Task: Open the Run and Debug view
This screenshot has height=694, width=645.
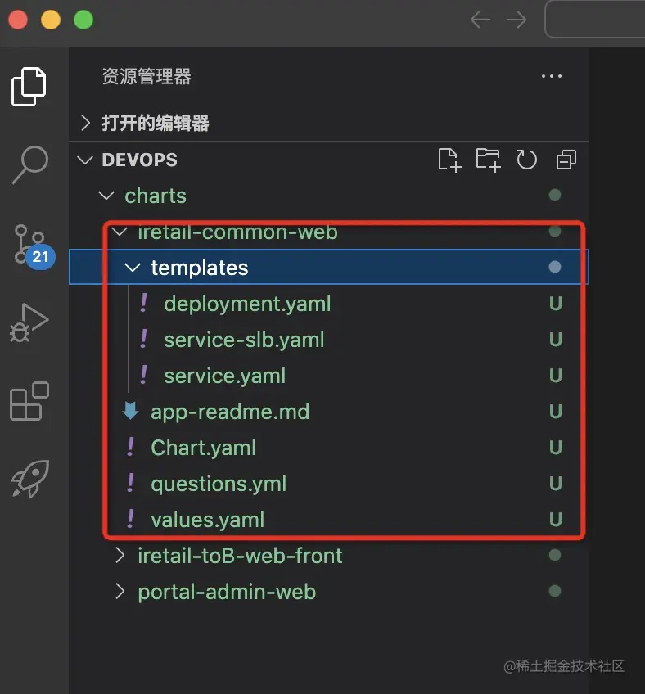Action: (29, 323)
